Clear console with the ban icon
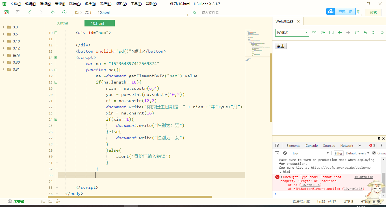Image resolution: width=386 pixels, height=207 pixels. coord(285,153)
